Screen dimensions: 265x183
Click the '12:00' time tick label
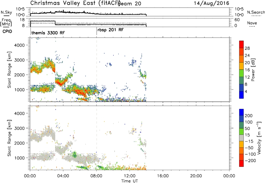point(130,176)
